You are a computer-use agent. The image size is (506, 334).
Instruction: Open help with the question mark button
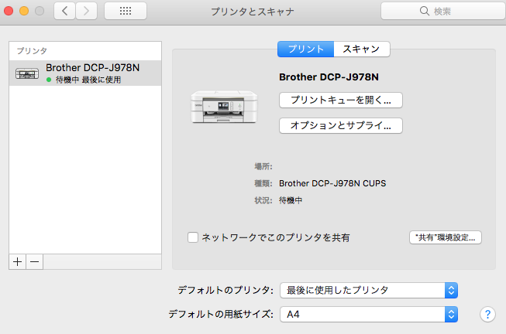pyautogui.click(x=487, y=314)
